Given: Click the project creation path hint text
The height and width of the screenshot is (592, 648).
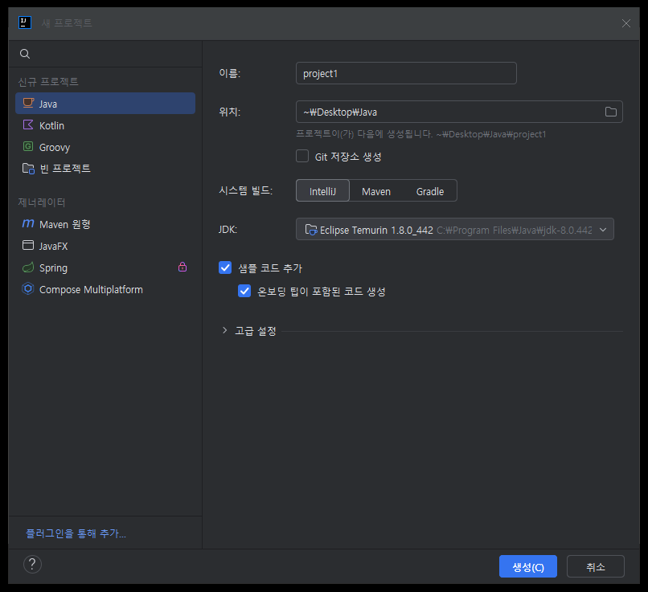Looking at the screenshot, I should (x=421, y=134).
